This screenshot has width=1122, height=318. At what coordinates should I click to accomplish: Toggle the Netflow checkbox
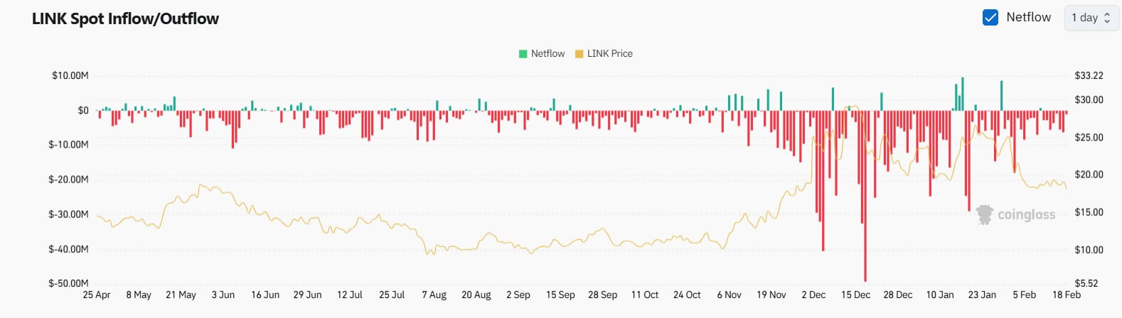[990, 18]
